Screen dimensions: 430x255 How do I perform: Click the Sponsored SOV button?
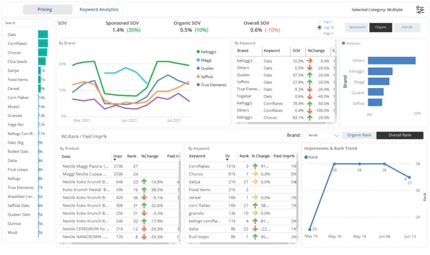click(357, 27)
